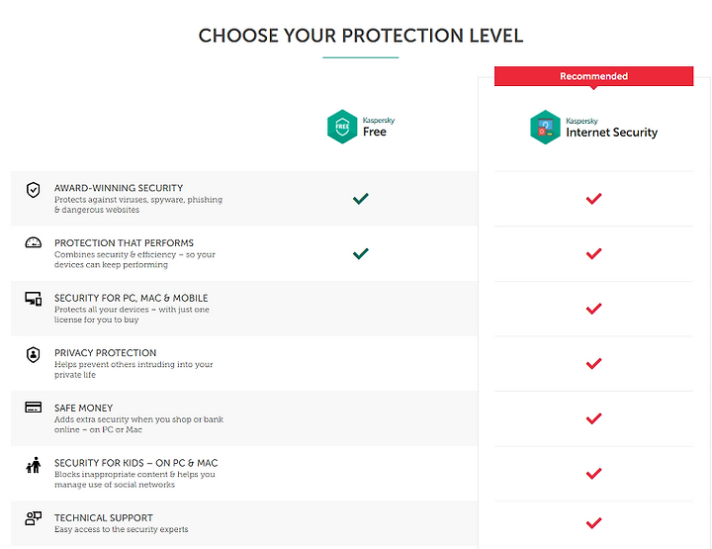
Task: Click the Choose Your Protection Level heading
Action: (x=361, y=36)
